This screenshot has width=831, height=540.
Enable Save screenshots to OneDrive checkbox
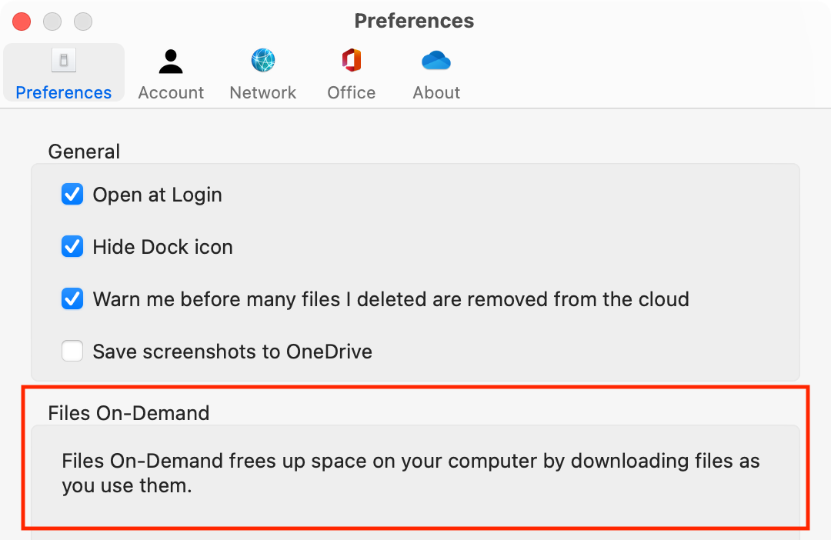tap(72, 352)
